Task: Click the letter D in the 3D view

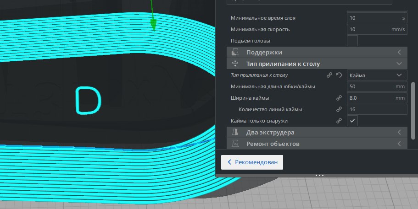Action: coord(88,100)
